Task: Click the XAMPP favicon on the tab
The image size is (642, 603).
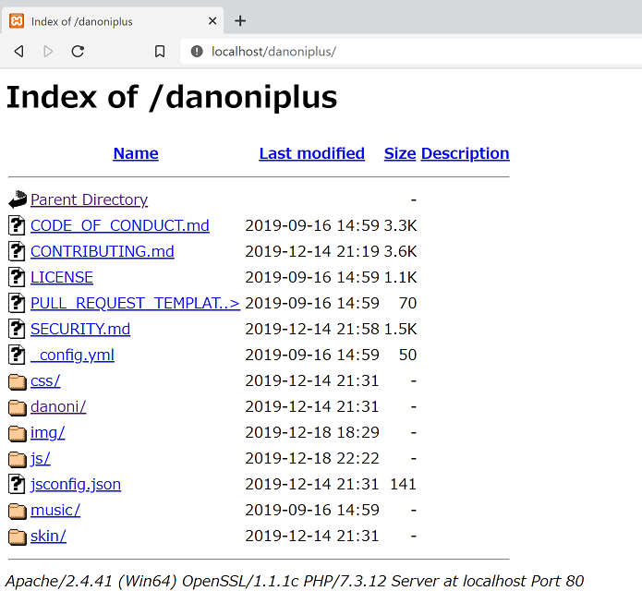Action: click(17, 21)
